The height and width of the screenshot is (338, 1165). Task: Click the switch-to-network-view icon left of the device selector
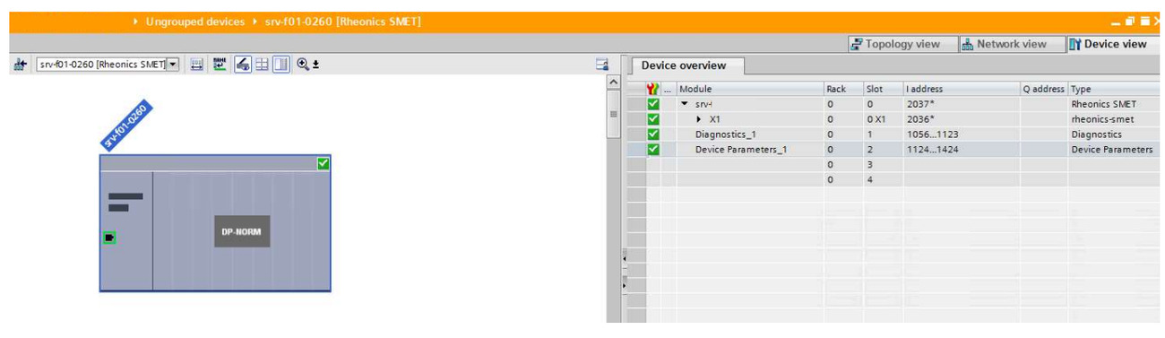point(20,65)
